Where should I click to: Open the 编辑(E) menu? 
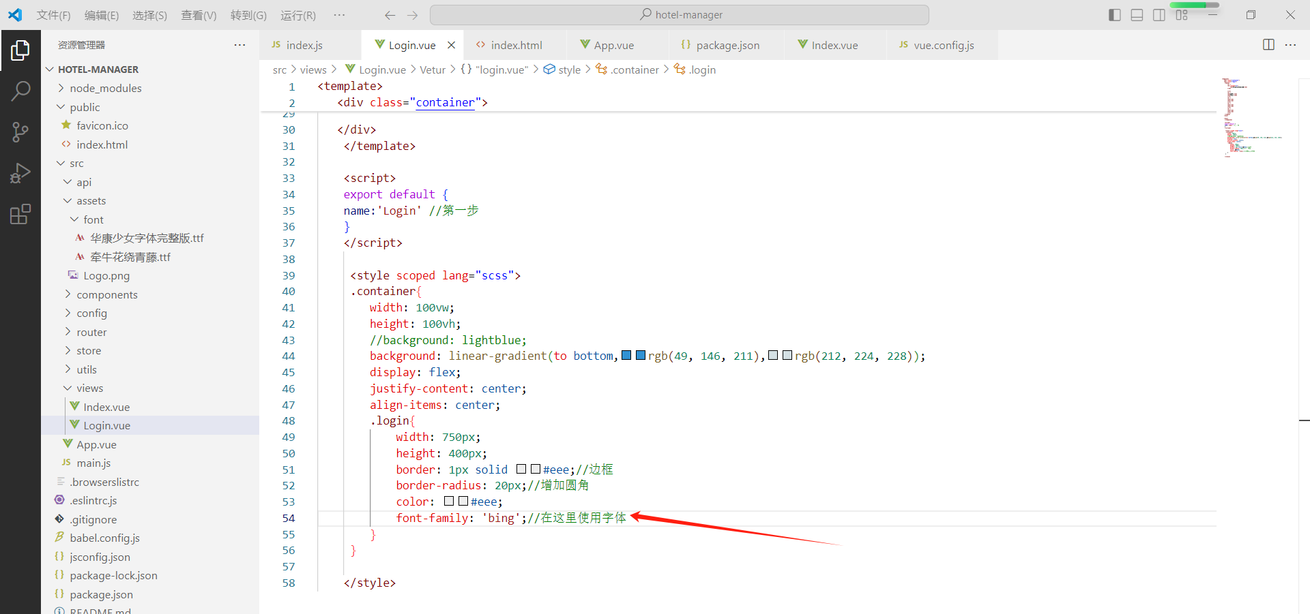pyautogui.click(x=102, y=15)
